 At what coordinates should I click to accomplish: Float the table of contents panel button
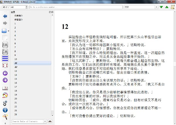[x=50, y=12]
